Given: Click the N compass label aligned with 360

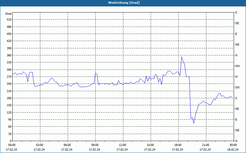Looking at the screenshot, I should (236, 55).
